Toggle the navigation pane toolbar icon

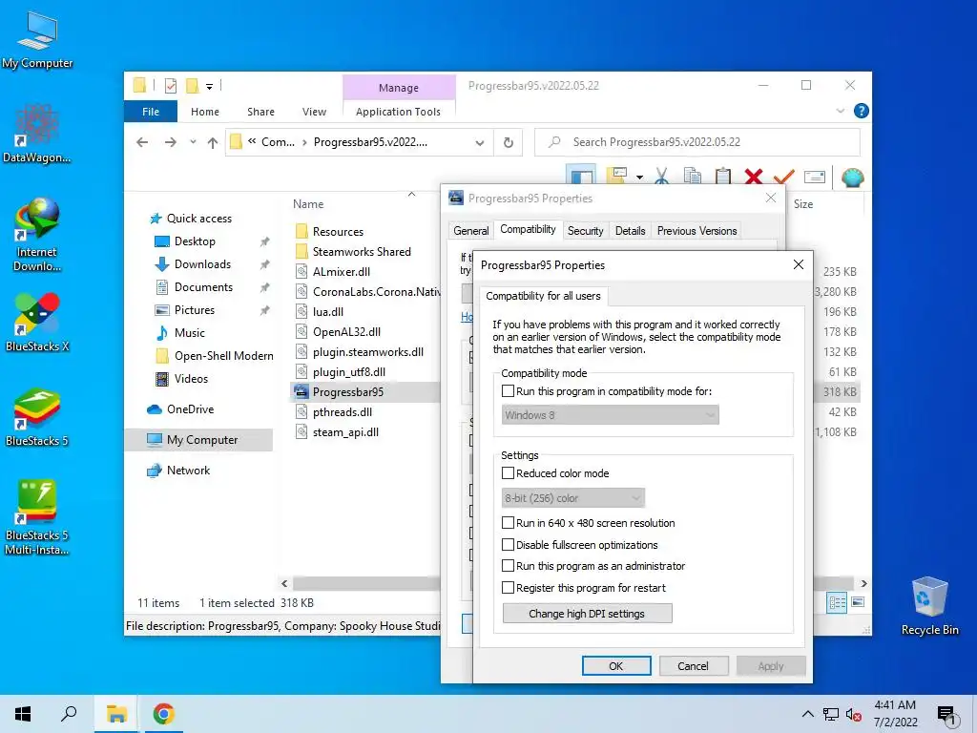point(582,177)
